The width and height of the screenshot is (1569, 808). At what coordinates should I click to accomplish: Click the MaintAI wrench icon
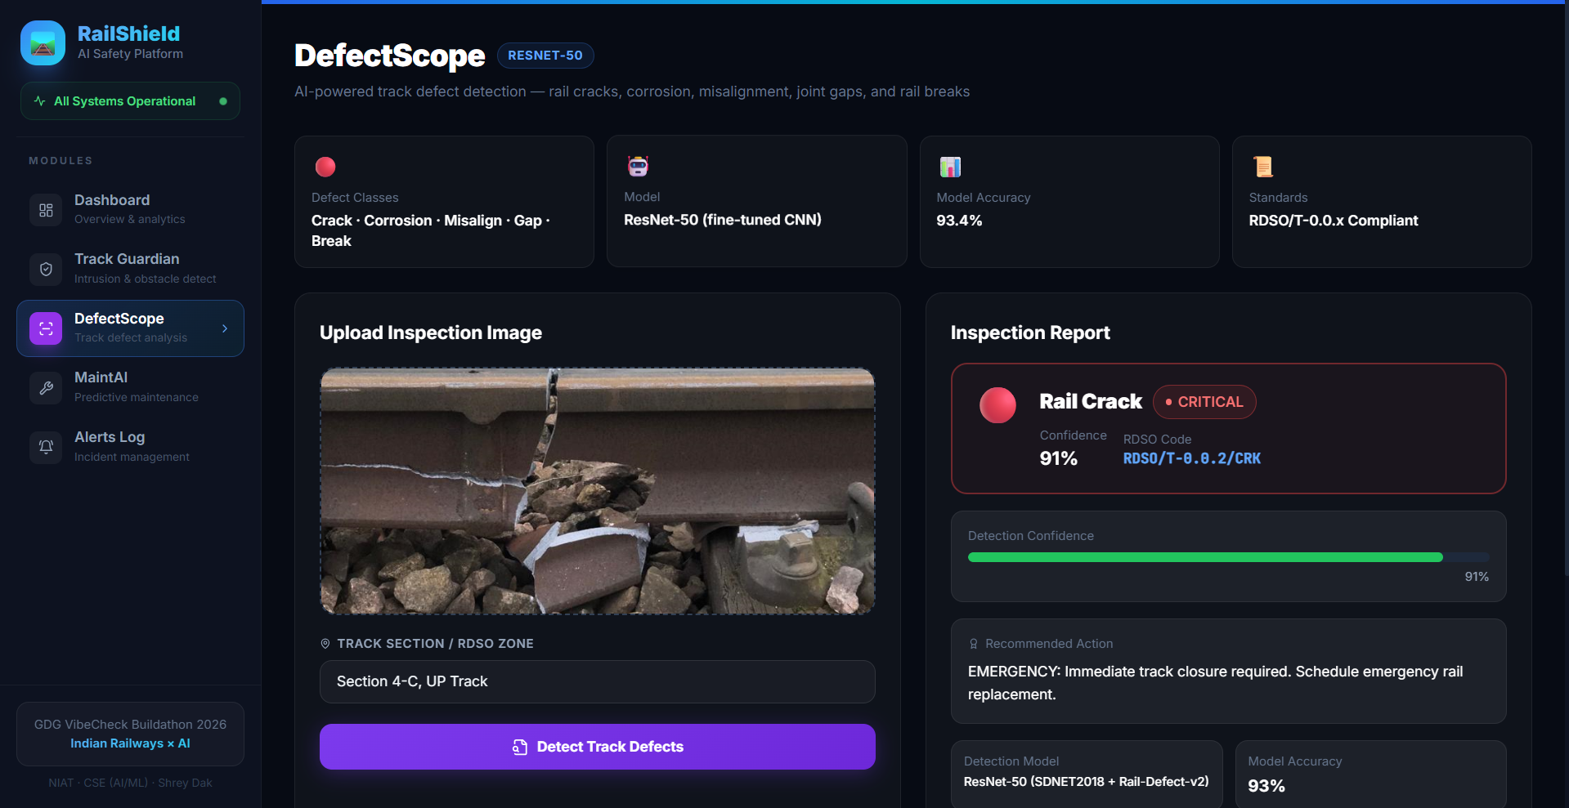click(46, 388)
